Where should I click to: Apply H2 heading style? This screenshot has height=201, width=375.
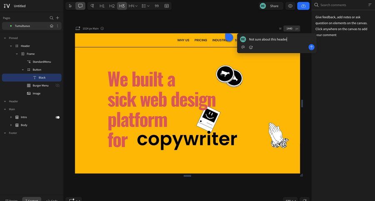pyautogui.click(x=112, y=6)
